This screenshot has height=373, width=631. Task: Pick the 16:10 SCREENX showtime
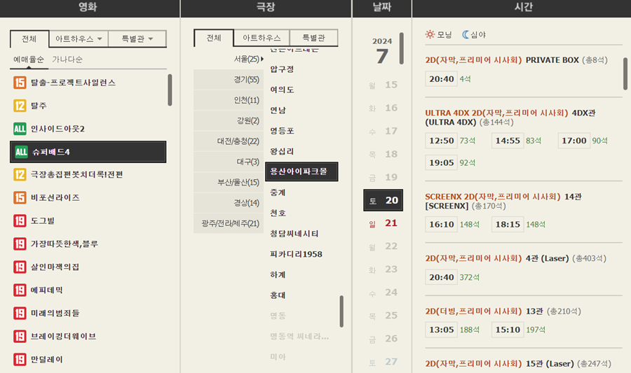442,225
